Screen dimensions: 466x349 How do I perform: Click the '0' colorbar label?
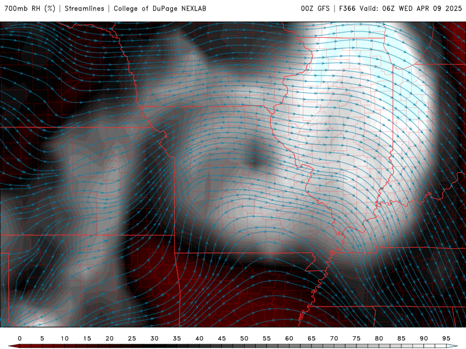click(x=20, y=339)
